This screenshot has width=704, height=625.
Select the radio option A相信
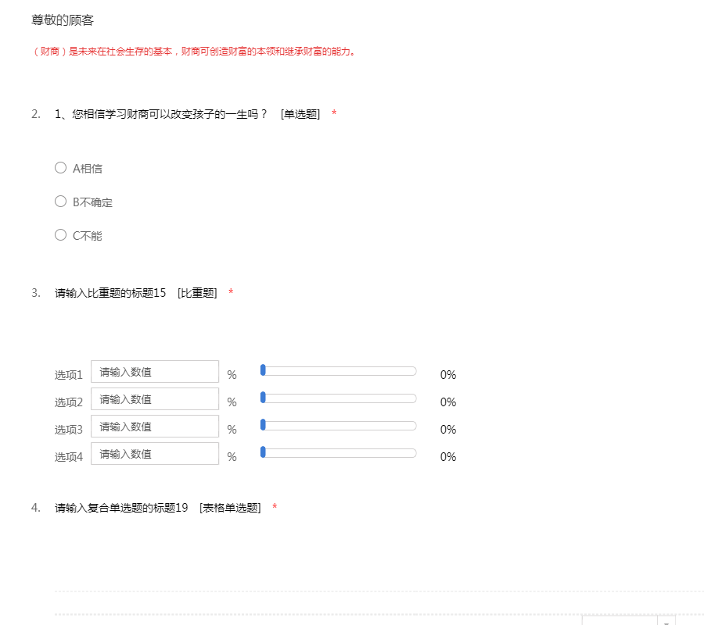pos(61,168)
